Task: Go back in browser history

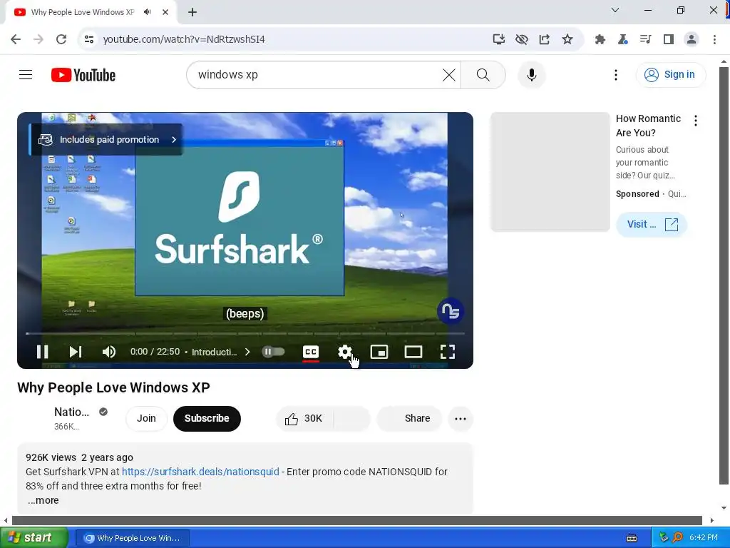Action: pyautogui.click(x=16, y=39)
